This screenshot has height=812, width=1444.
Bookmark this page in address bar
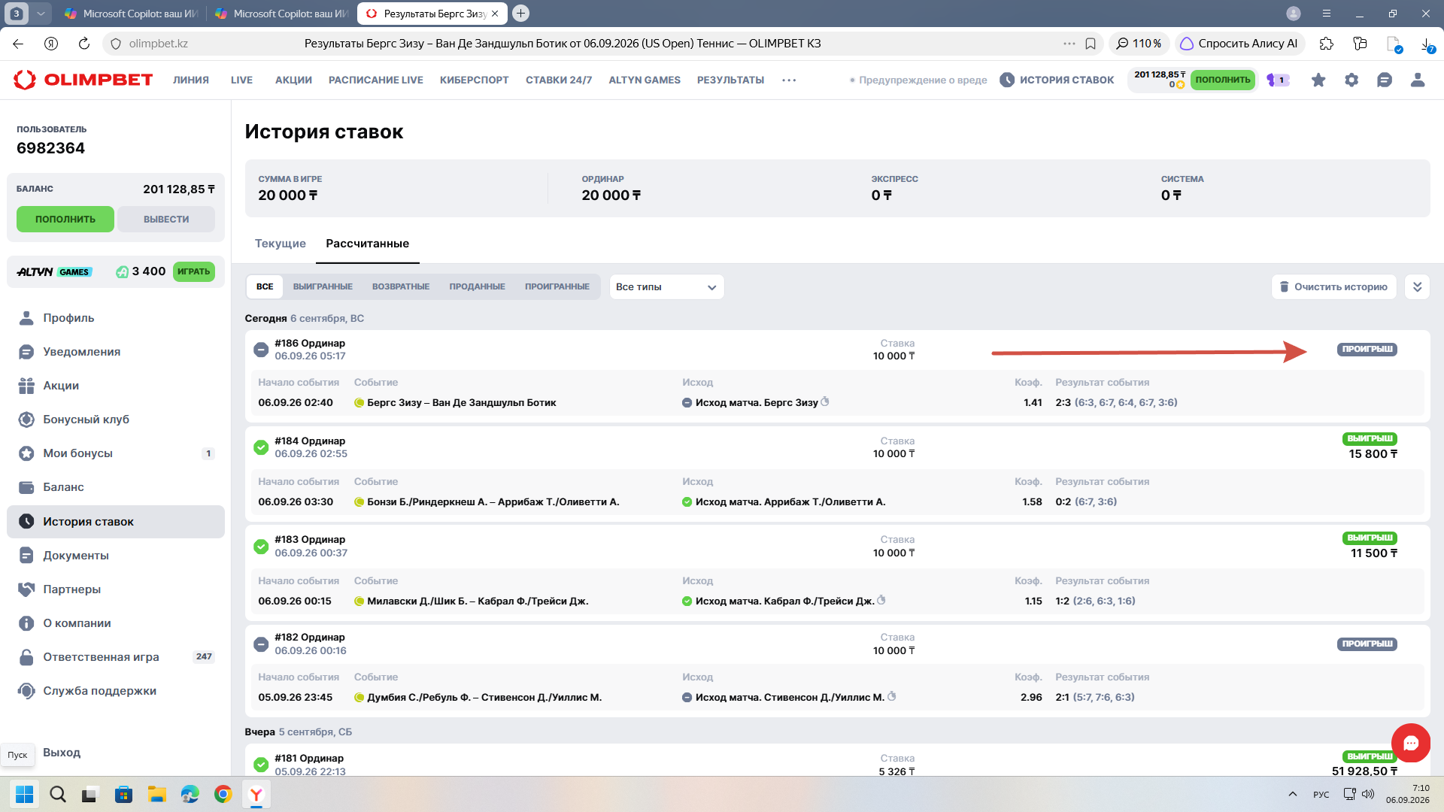point(1091,44)
